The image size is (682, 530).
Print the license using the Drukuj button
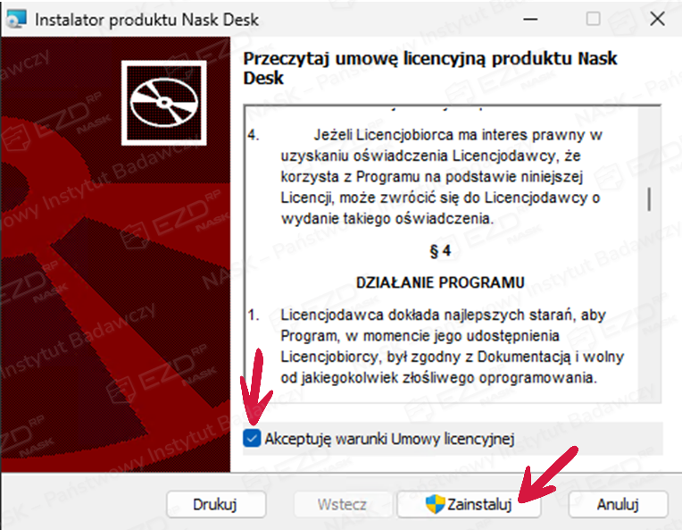pos(216,504)
